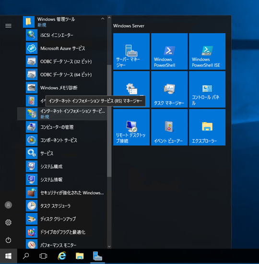
Task: Open ドライブのデフラグと最適化
Action: point(62,232)
